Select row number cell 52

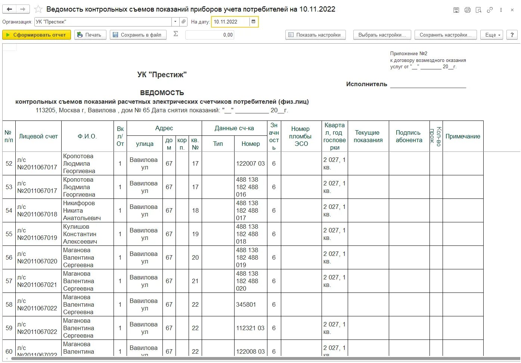pyautogui.click(x=9, y=163)
